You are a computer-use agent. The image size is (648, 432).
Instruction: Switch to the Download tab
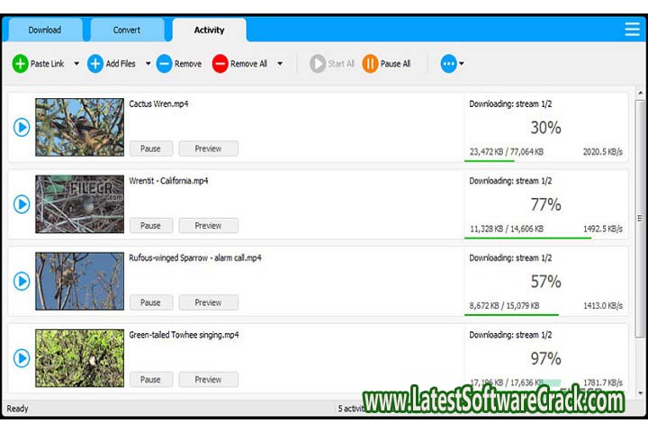pyautogui.click(x=44, y=30)
